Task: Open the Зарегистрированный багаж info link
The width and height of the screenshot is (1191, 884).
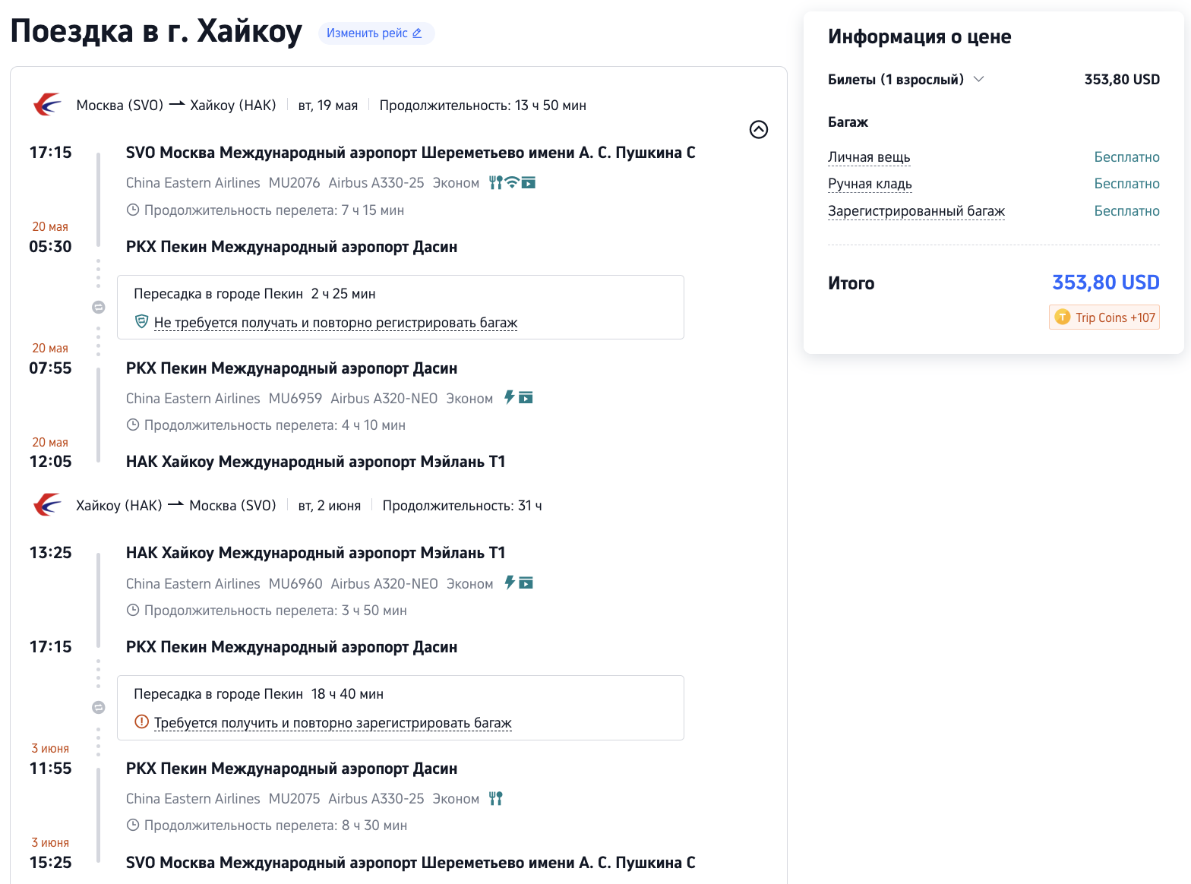Action: (x=916, y=211)
